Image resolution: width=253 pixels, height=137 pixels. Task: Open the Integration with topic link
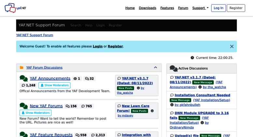(x=136, y=135)
